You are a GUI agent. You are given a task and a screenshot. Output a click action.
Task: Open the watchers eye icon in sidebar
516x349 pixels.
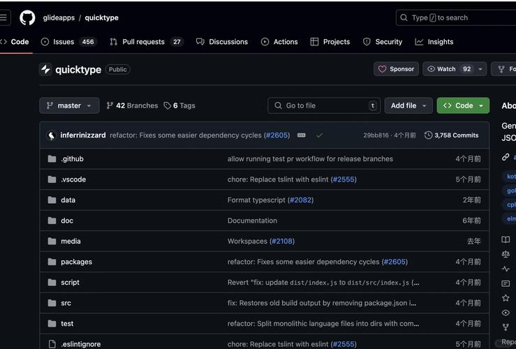pyautogui.click(x=506, y=313)
